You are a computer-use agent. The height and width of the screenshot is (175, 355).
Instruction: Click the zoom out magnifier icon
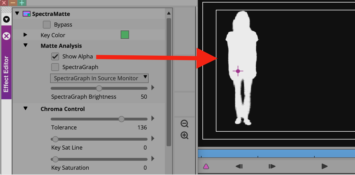point(184,124)
